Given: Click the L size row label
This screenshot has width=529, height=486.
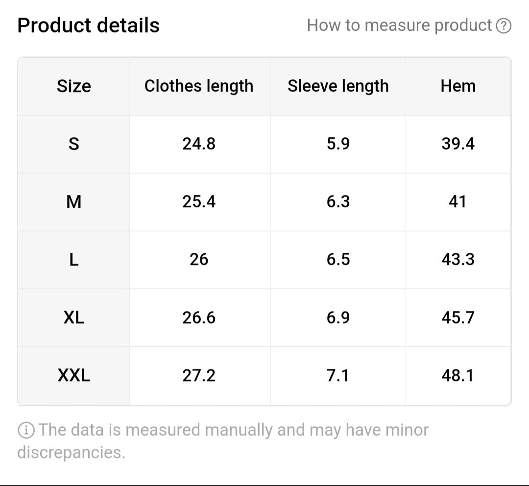Looking at the screenshot, I should click(74, 260).
